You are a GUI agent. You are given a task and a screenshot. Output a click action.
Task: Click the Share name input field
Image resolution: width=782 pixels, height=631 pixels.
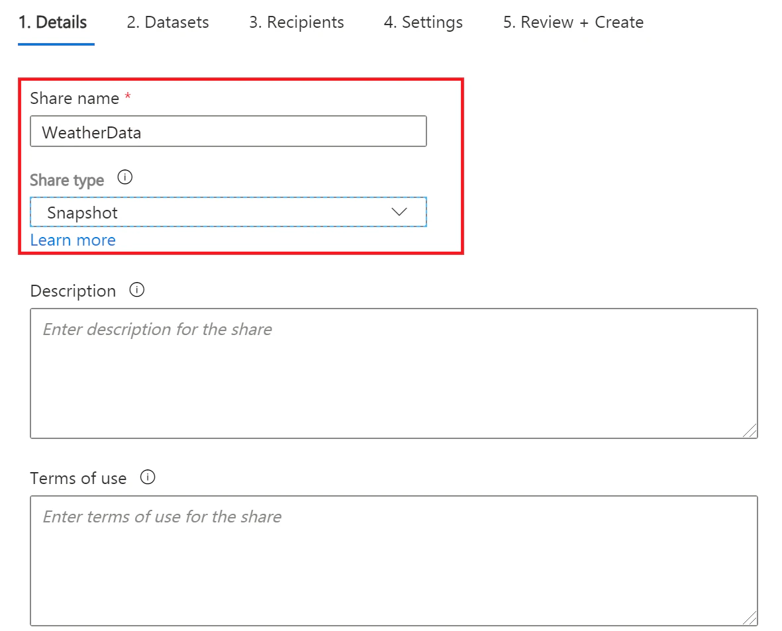click(228, 132)
